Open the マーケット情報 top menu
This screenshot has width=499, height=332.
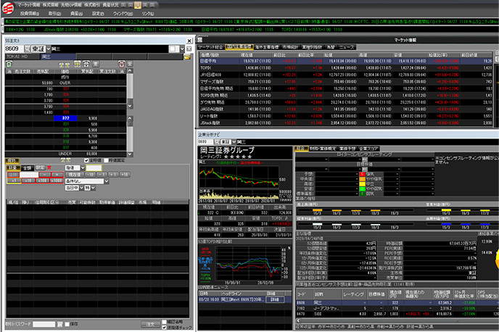tap(29, 5)
